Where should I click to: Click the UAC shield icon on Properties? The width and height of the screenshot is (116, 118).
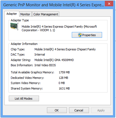click(80, 35)
